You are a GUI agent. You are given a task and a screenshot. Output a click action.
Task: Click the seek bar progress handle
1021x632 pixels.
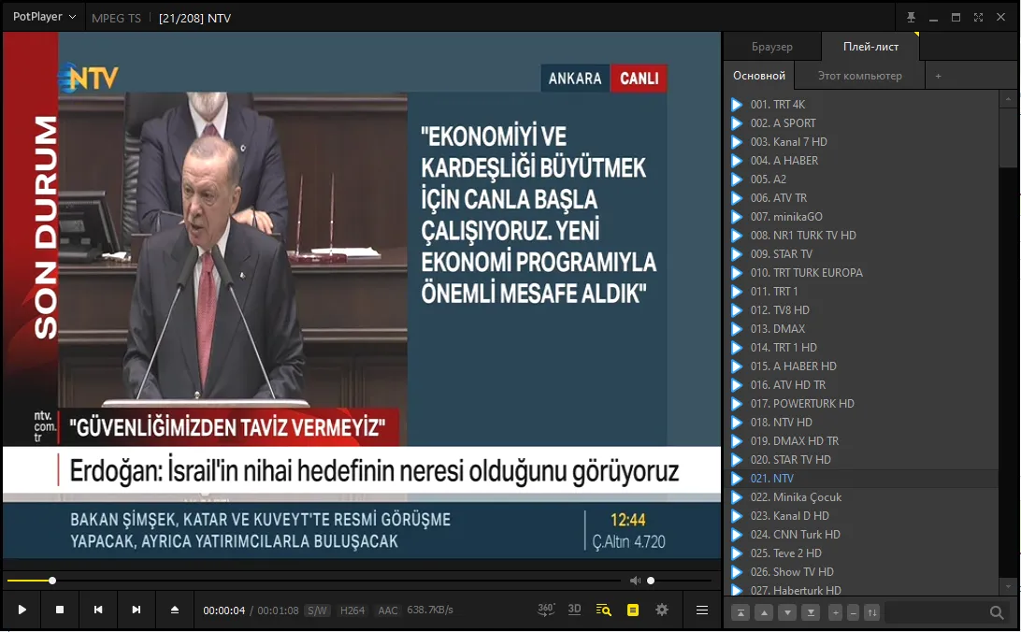pos(52,581)
